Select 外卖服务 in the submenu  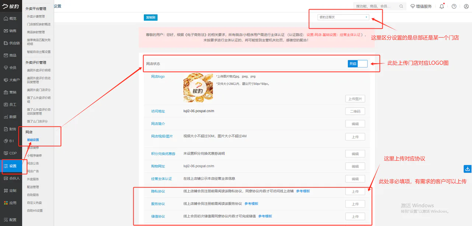pyautogui.click(x=33, y=179)
